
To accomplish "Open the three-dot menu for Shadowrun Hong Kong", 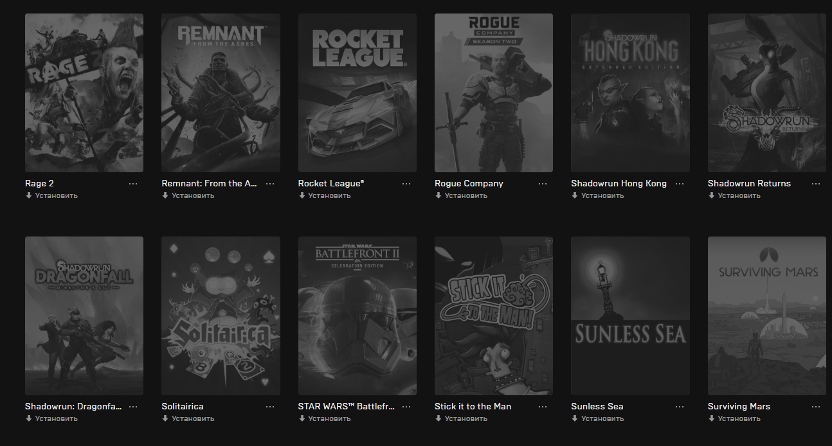I will [680, 183].
